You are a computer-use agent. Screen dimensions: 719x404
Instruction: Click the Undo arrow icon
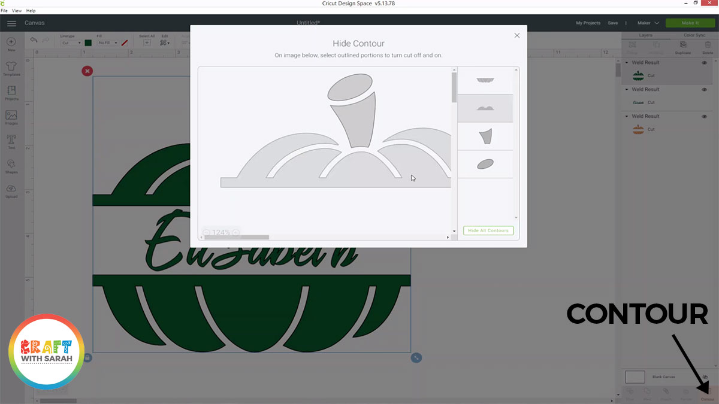click(x=34, y=40)
